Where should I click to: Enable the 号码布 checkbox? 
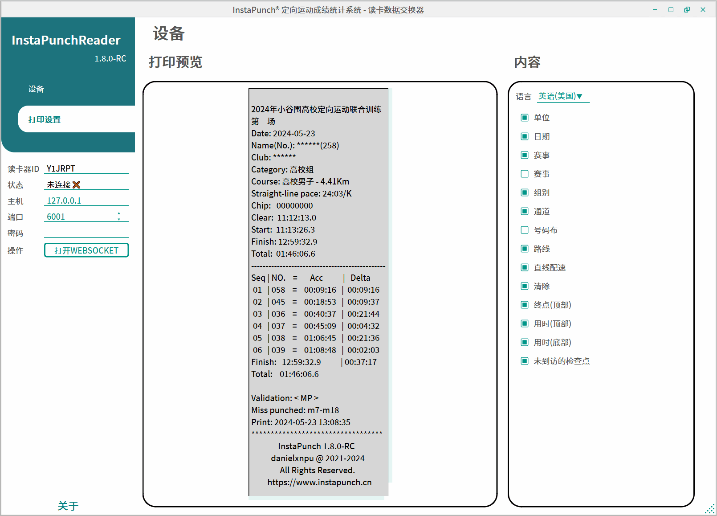525,230
